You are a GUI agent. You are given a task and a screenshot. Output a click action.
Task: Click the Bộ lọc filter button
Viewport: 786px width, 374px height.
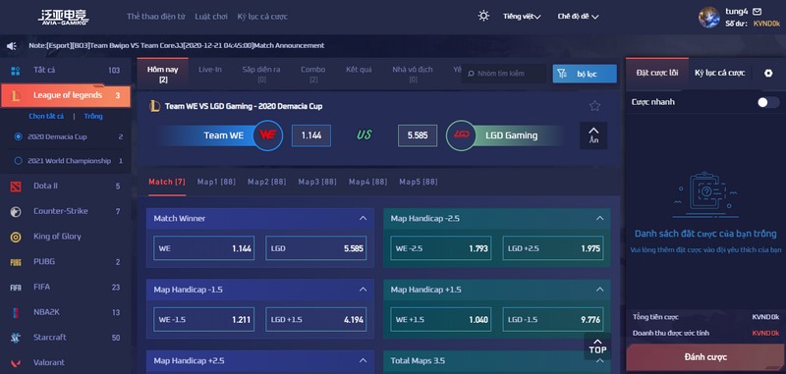585,74
